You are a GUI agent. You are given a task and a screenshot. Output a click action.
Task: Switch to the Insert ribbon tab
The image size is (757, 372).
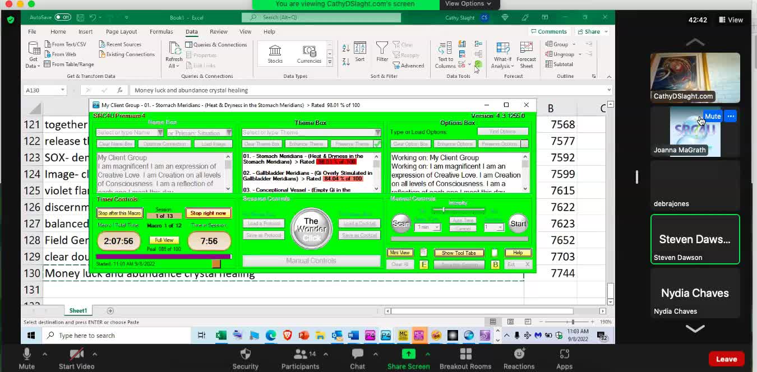86,32
